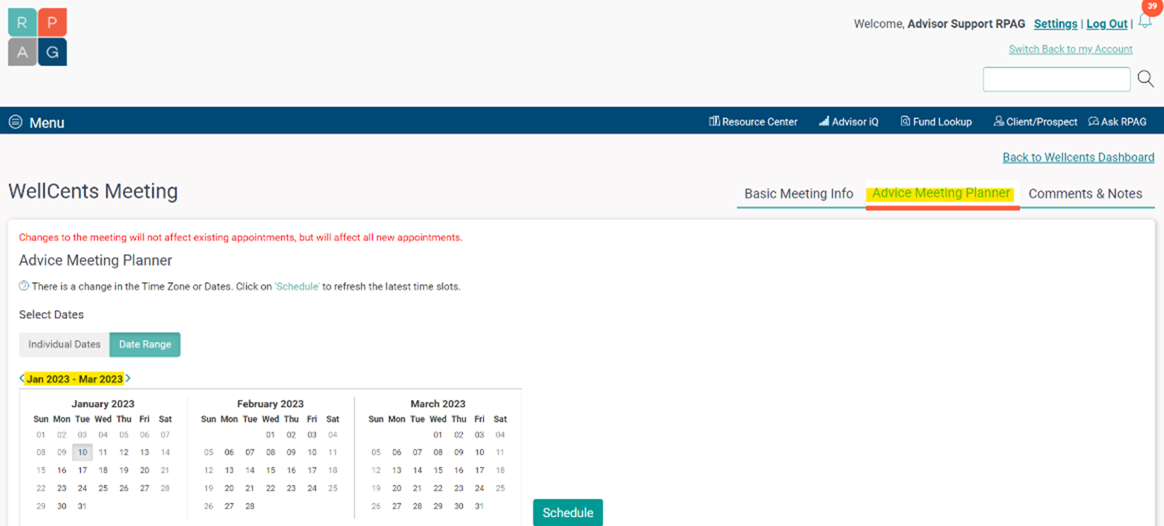This screenshot has height=526, width=1164.
Task: Click Switch Back to my Account
Action: [x=1070, y=49]
